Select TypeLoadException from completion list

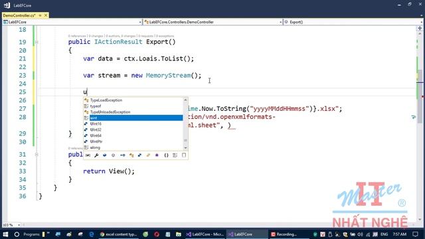133,100
